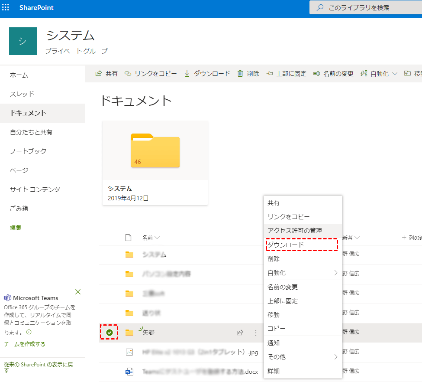Click the 編集 link in the sidebar
This screenshot has height=382, width=422.
[x=16, y=228]
